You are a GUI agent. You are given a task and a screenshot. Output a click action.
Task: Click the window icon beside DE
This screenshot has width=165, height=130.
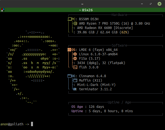pyautogui.click(x=69, y=76)
